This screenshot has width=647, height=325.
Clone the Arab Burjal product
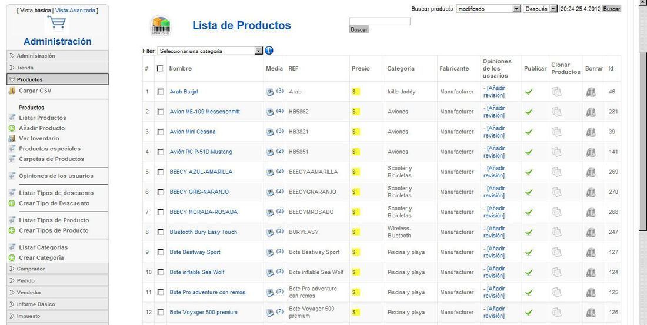[556, 92]
